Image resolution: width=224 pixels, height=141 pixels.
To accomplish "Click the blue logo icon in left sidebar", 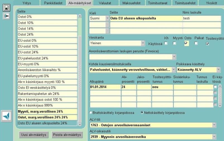I will tap(6, 116).
